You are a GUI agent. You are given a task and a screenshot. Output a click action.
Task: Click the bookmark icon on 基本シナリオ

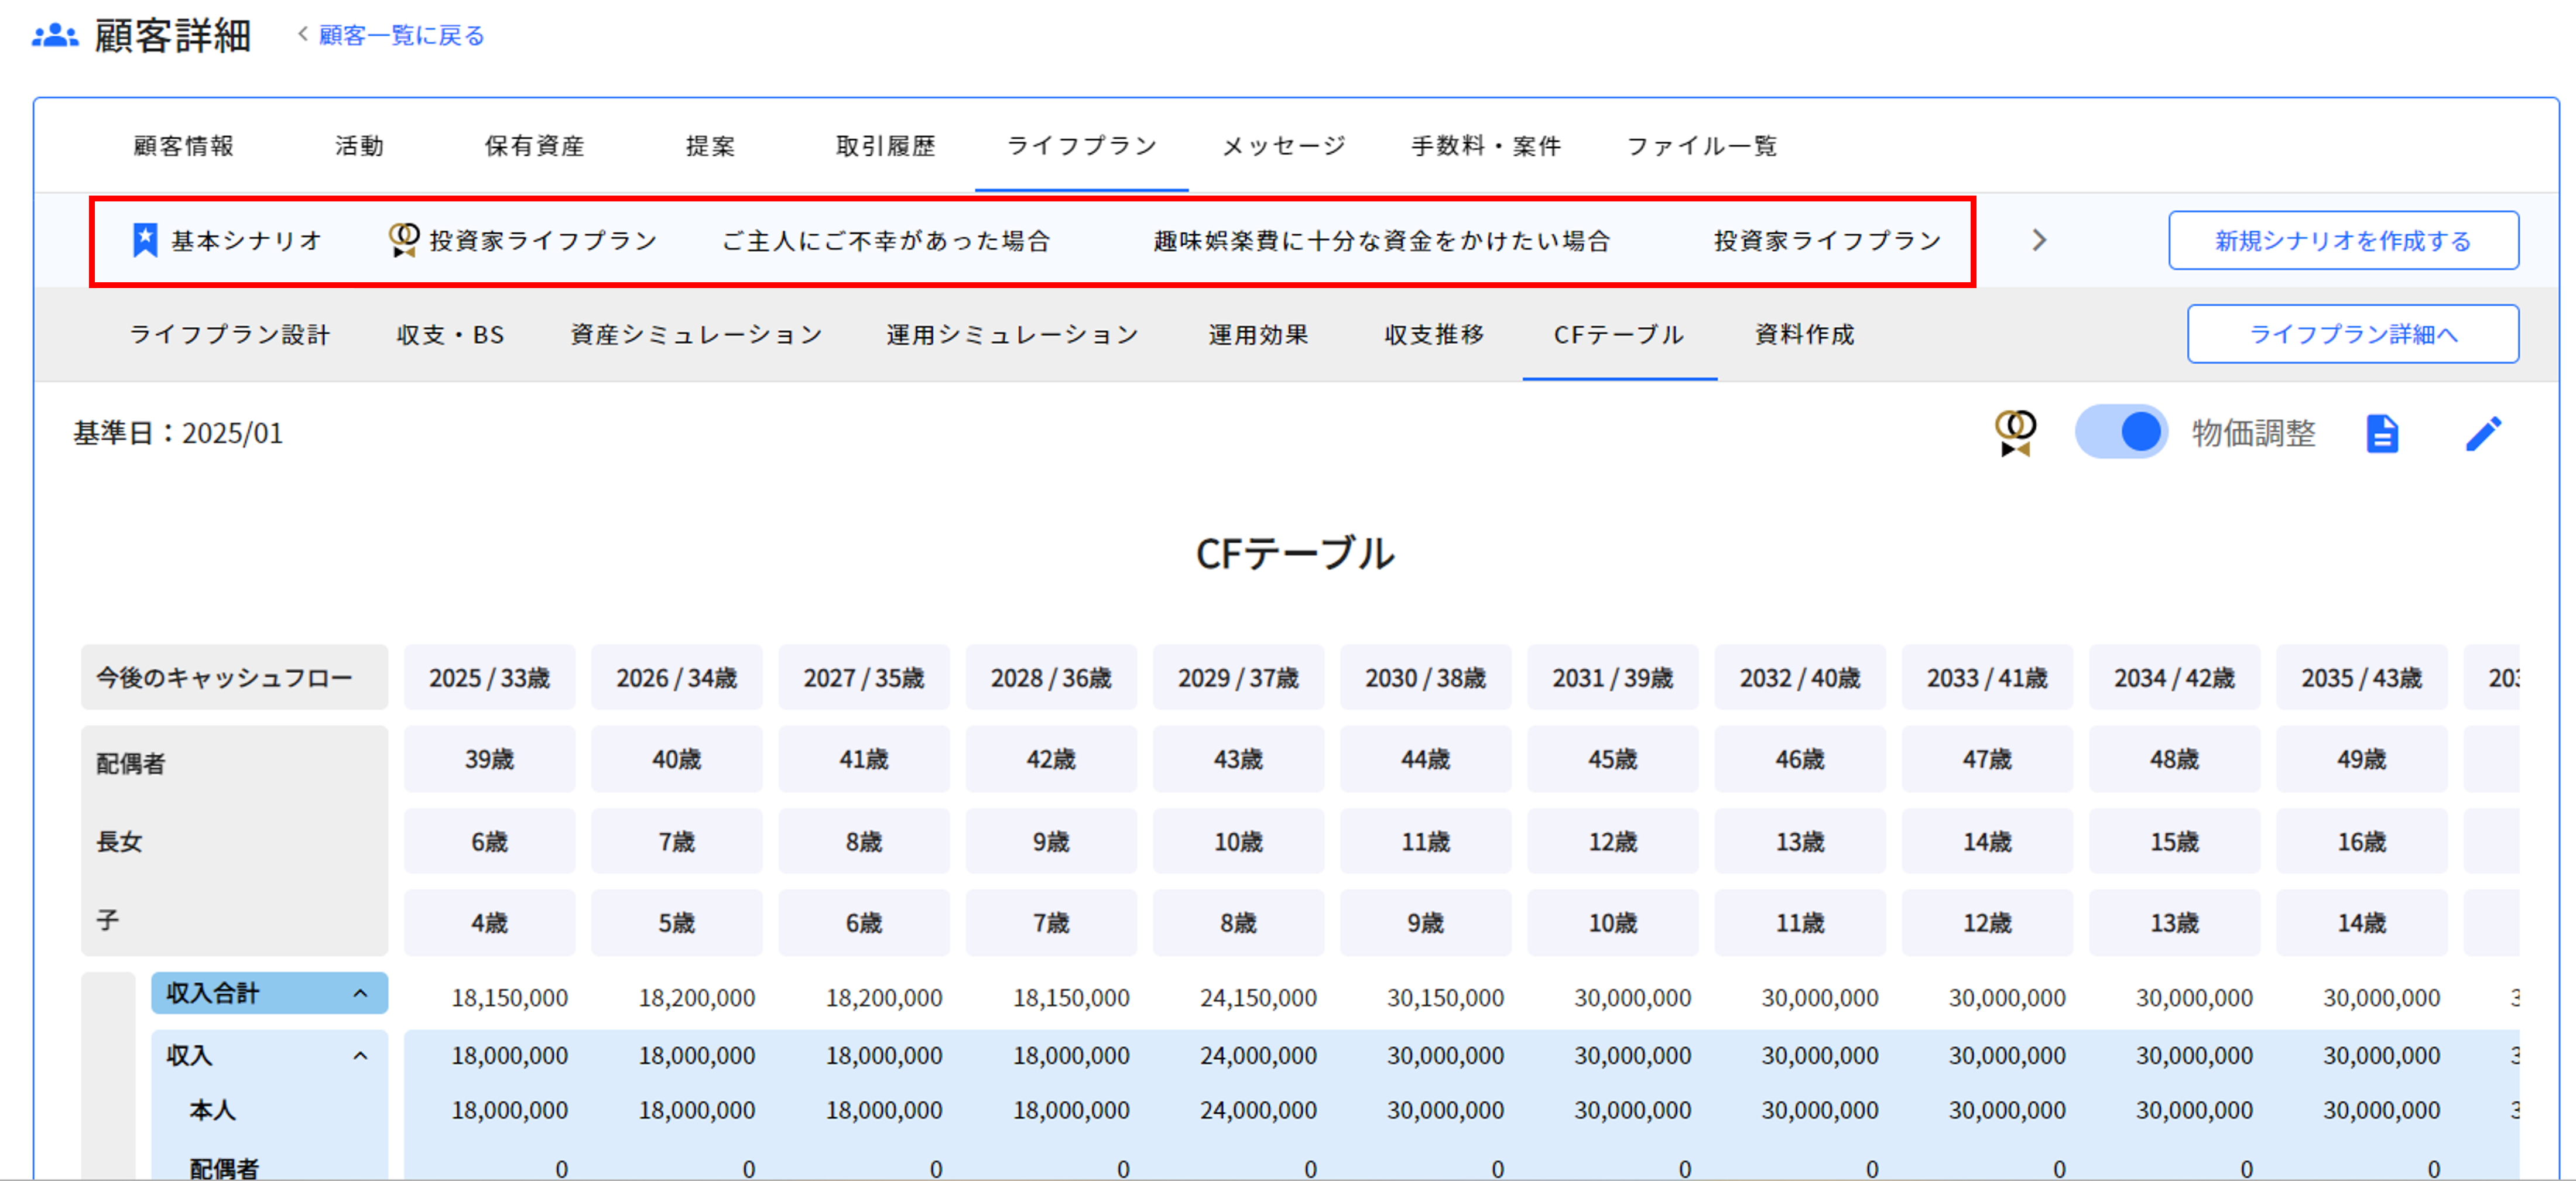[x=145, y=240]
